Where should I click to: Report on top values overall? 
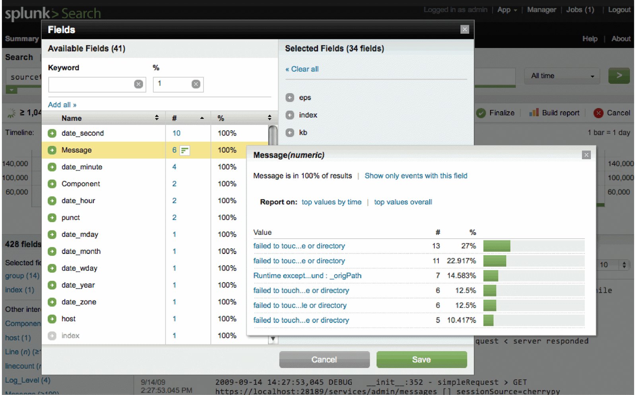pyautogui.click(x=403, y=202)
